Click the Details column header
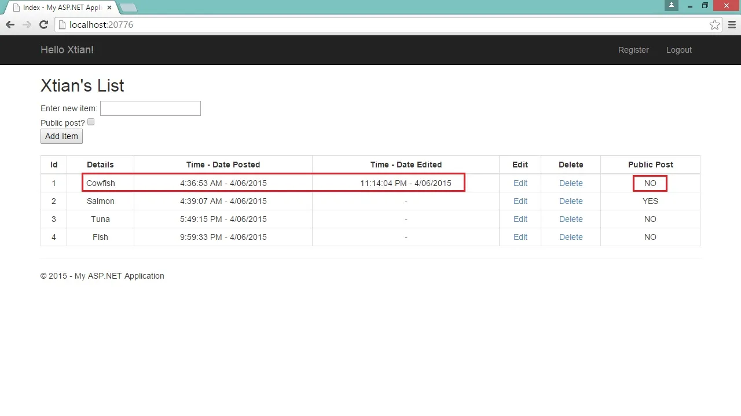This screenshot has width=741, height=416. (x=100, y=165)
